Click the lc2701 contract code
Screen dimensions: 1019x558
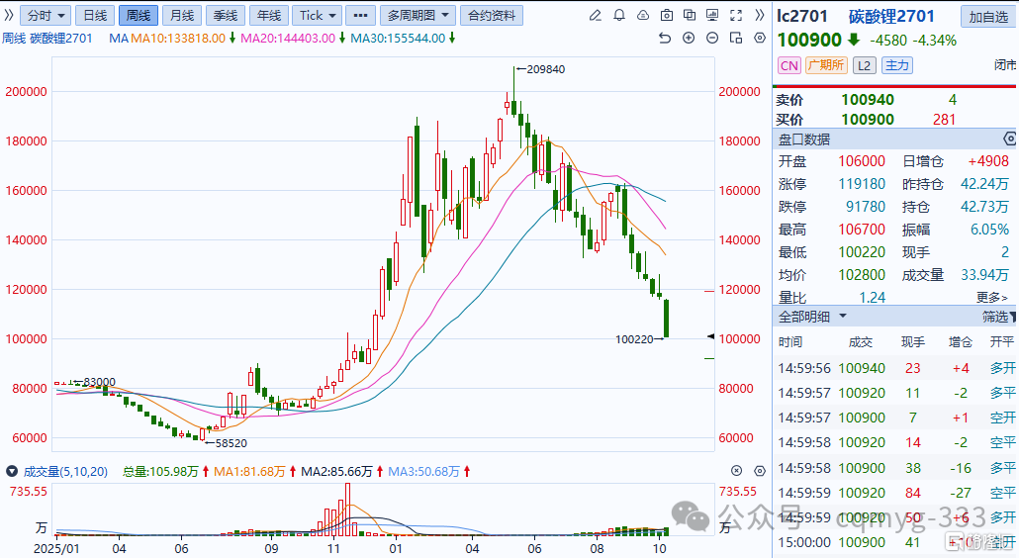click(x=802, y=16)
